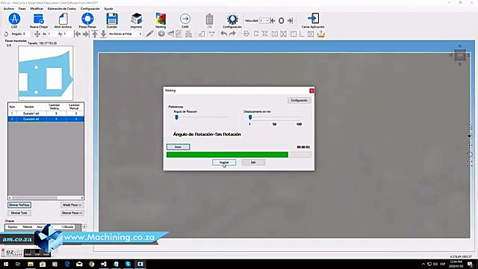478x269 pixels.
Task: Open Skype from the taskbar
Action: [128, 264]
